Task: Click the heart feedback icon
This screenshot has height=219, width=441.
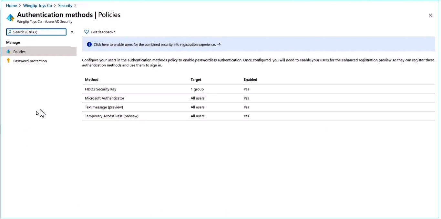Action: pyautogui.click(x=87, y=32)
